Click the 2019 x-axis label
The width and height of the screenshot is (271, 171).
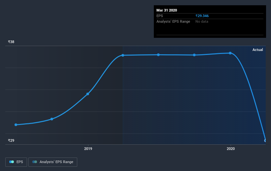pyautogui.click(x=88, y=149)
